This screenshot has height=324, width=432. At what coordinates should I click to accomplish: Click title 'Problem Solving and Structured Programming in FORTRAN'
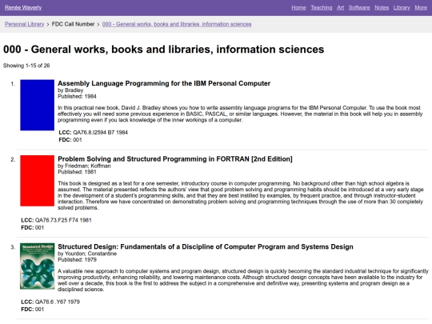175,159
